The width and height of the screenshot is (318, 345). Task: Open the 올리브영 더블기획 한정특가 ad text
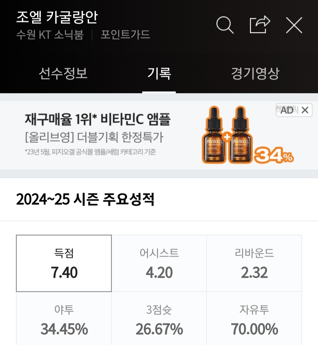(x=94, y=137)
